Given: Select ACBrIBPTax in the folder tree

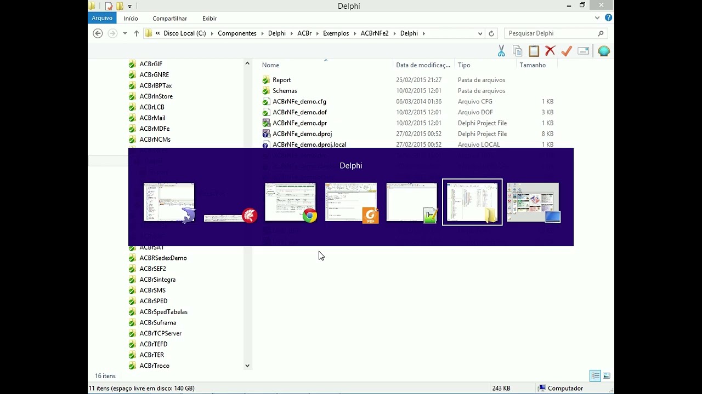Looking at the screenshot, I should click(x=156, y=85).
